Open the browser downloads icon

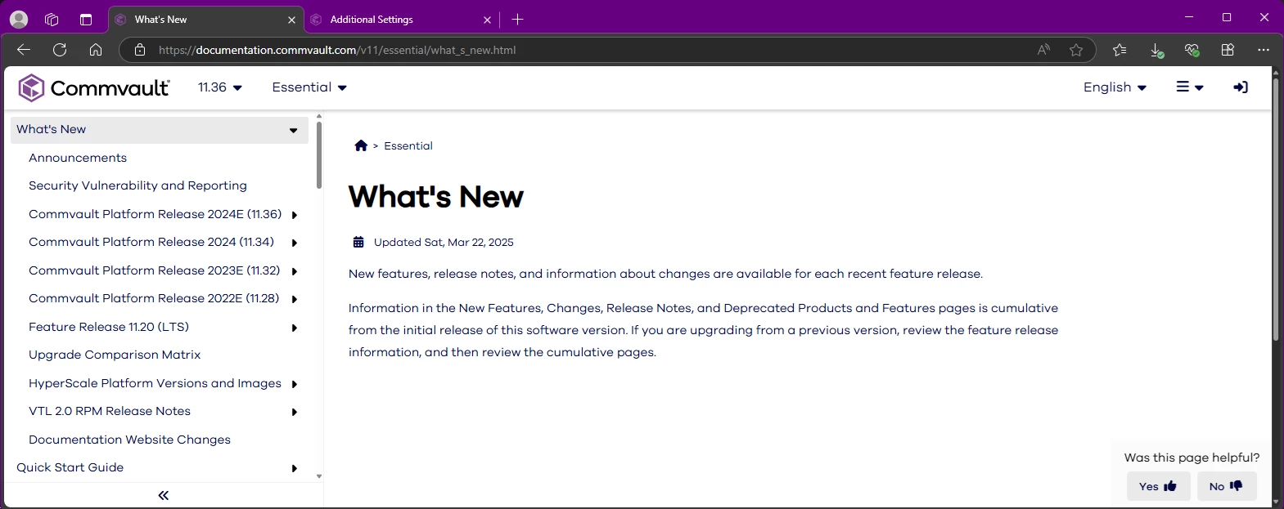coord(1156,50)
